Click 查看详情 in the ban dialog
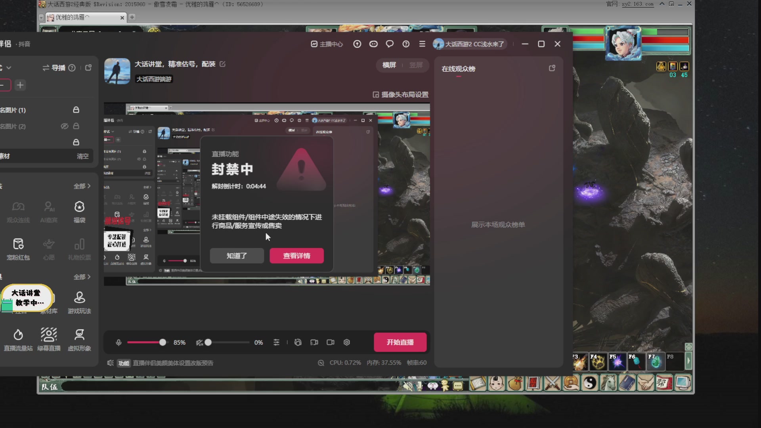Viewport: 761px width, 428px height. pyautogui.click(x=296, y=256)
